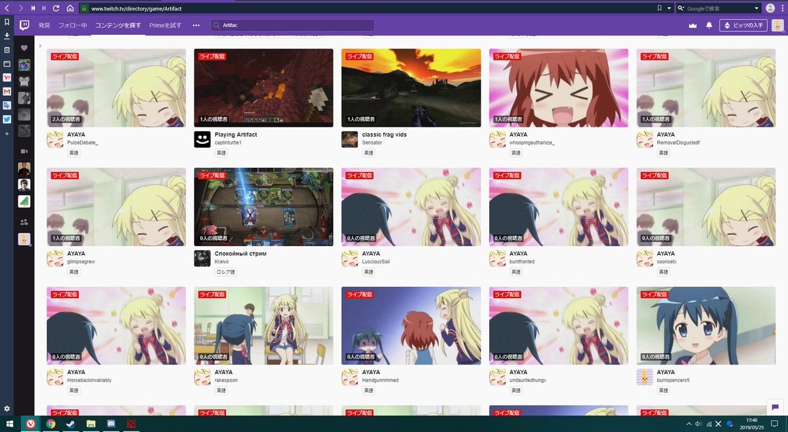
Task: Click the Sensator channel name
Action: point(372,143)
